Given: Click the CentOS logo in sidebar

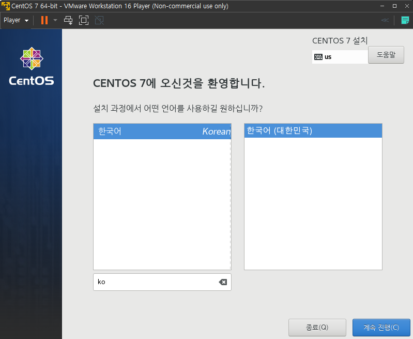Looking at the screenshot, I should pos(32,66).
